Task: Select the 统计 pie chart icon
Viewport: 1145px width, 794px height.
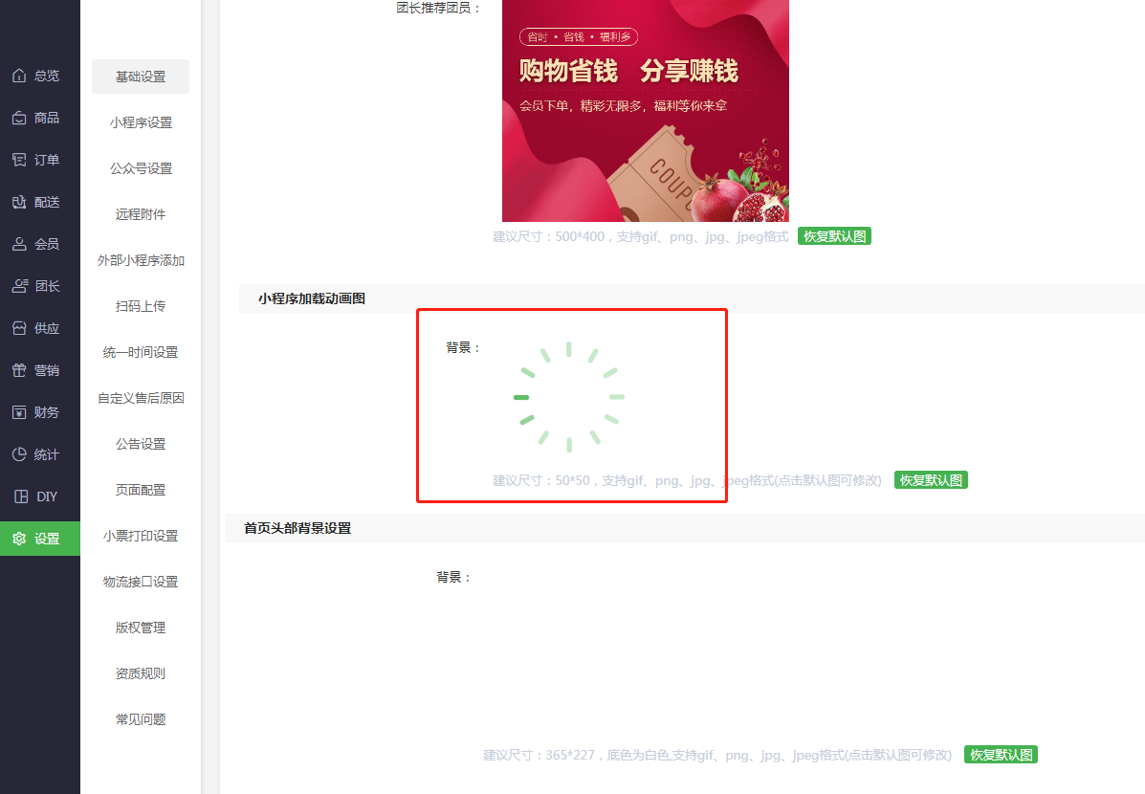Action: pyautogui.click(x=20, y=454)
